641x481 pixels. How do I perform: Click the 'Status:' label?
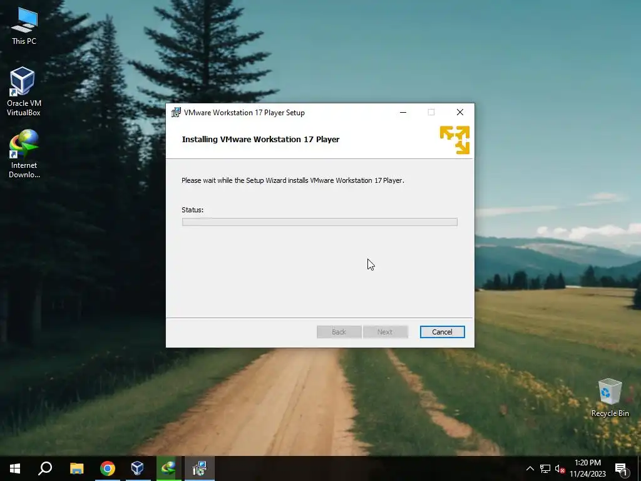[x=192, y=210]
